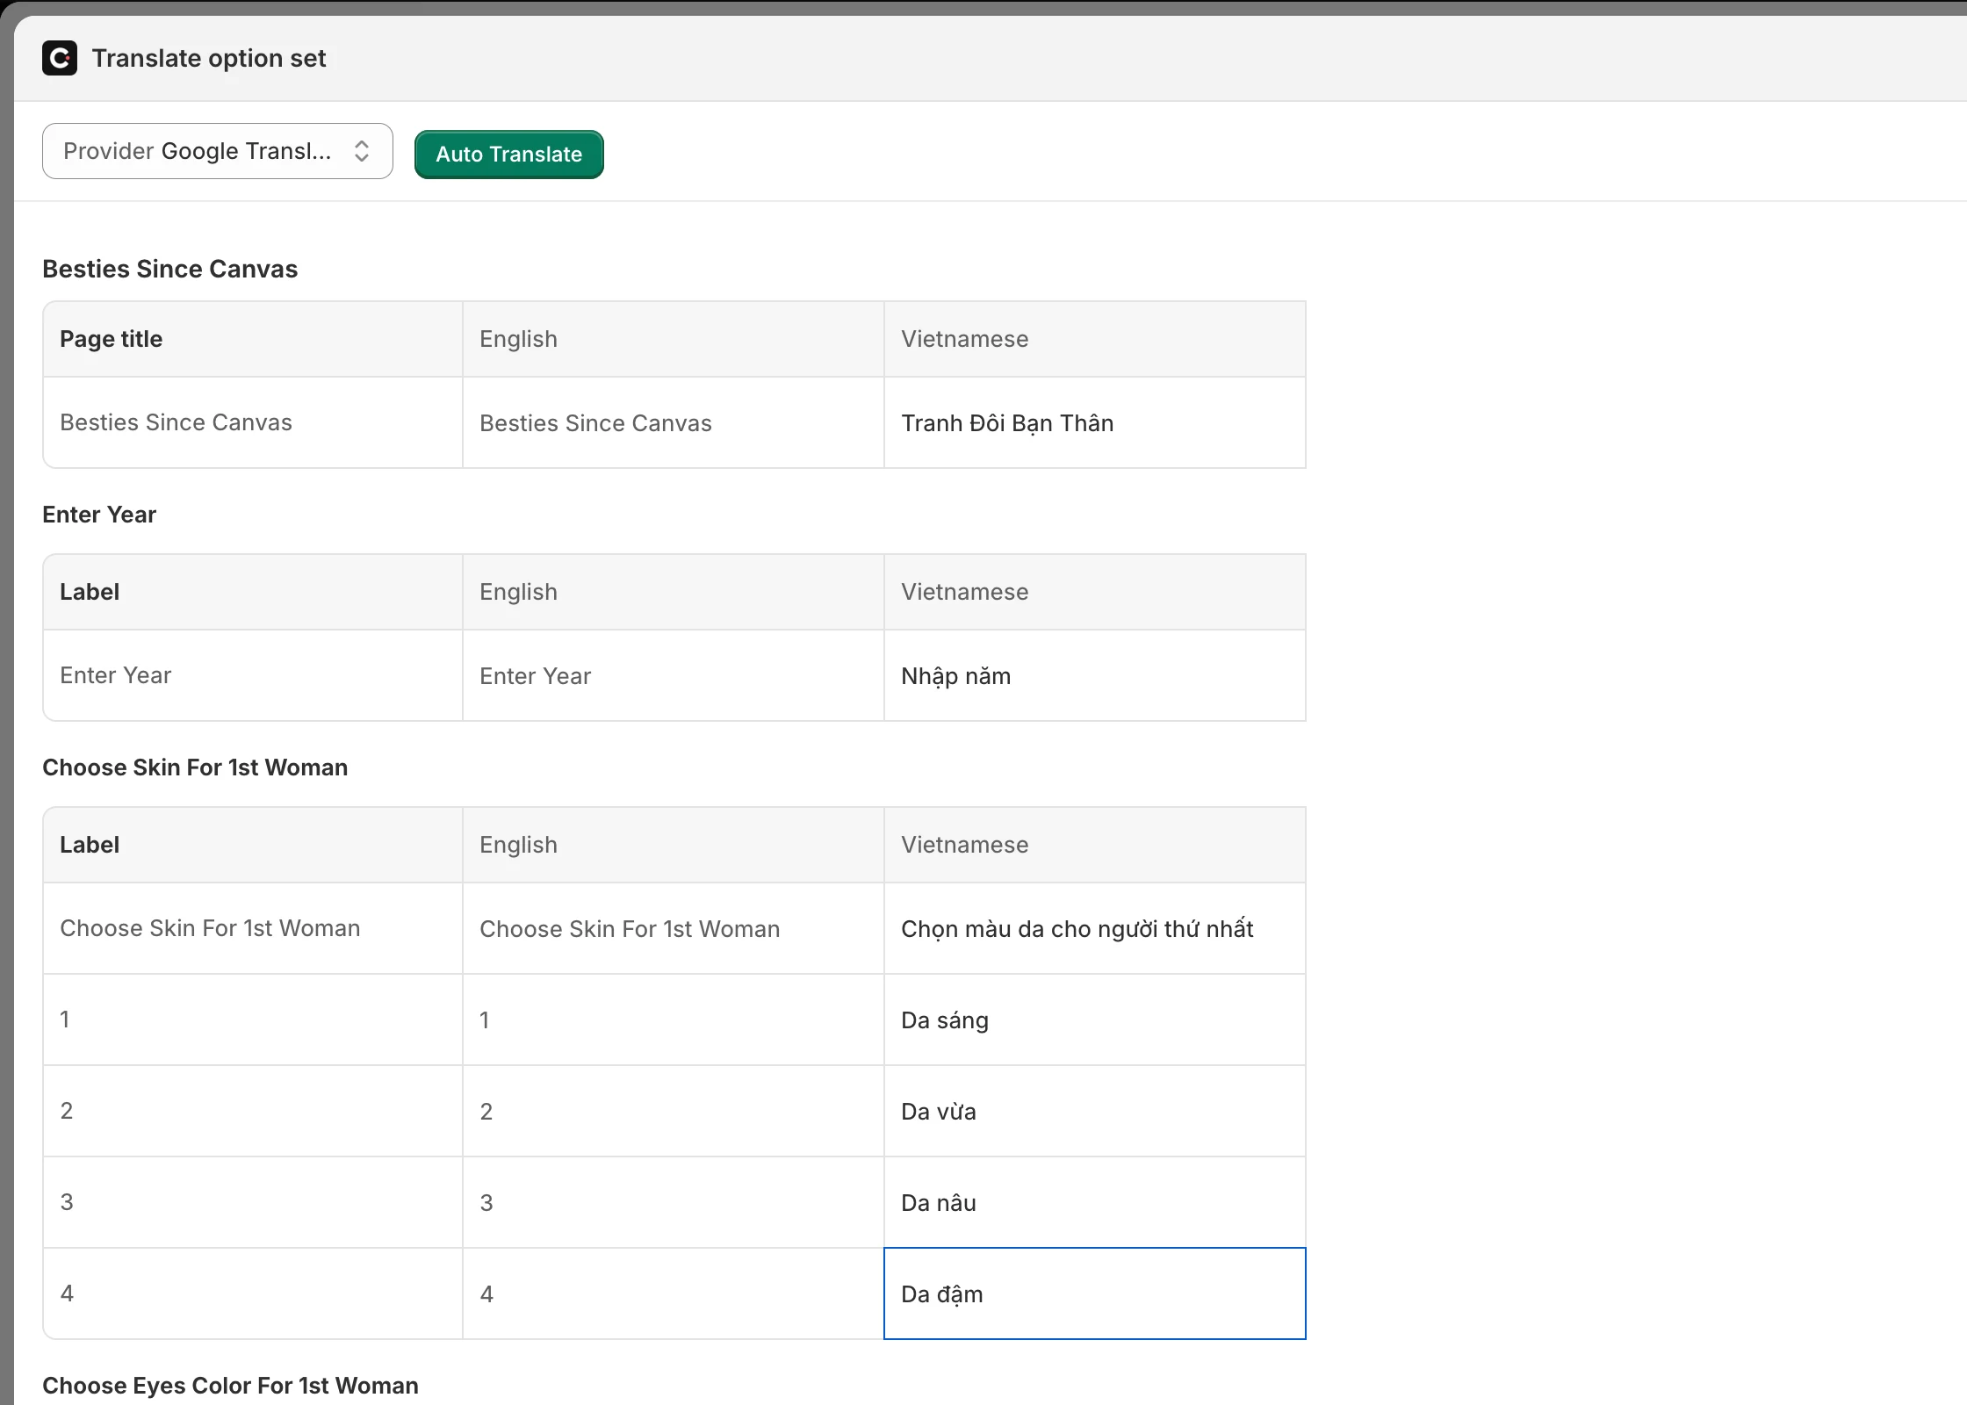Click the 'Da vừa' Vietnamese field
The height and width of the screenshot is (1405, 1967).
coord(1094,1112)
